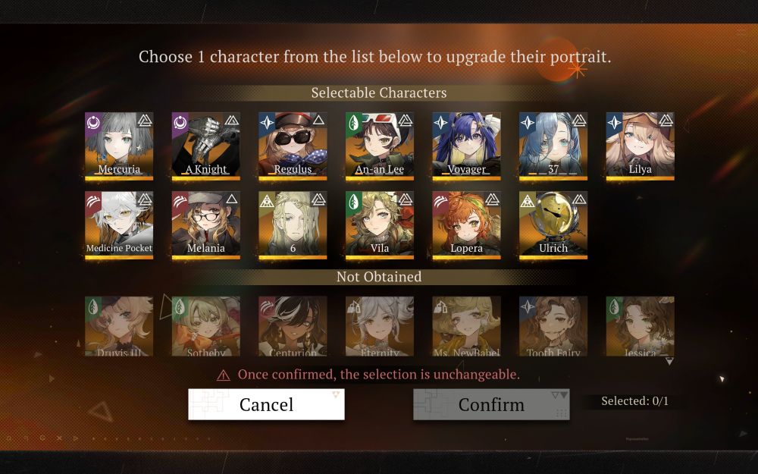Choose Ulrich's golden orb portrait
Viewport: 758px width, 474px height.
tap(553, 225)
